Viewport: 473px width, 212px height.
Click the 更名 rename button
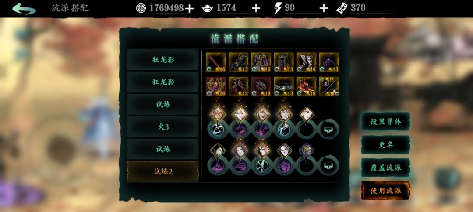[385, 144]
